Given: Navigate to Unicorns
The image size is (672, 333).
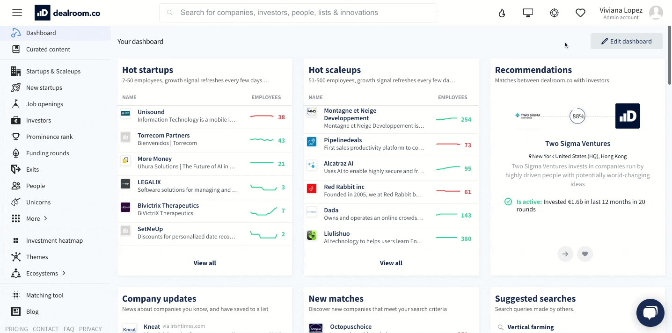Looking at the screenshot, I should click(x=38, y=202).
